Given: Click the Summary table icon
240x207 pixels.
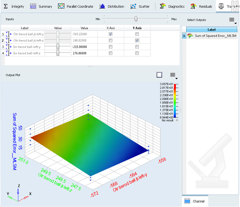Looking at the screenshot, I should pyautogui.click(x=33, y=6).
